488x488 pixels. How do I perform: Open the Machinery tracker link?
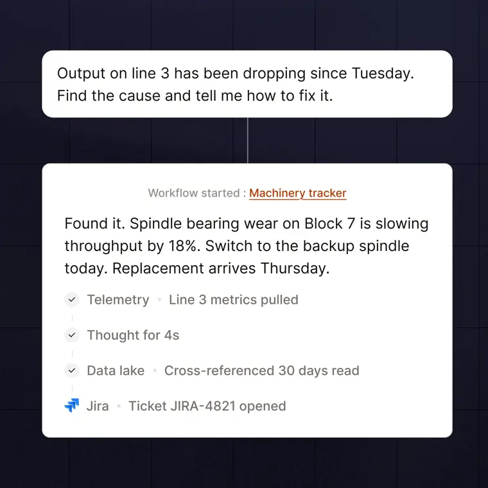[297, 193]
